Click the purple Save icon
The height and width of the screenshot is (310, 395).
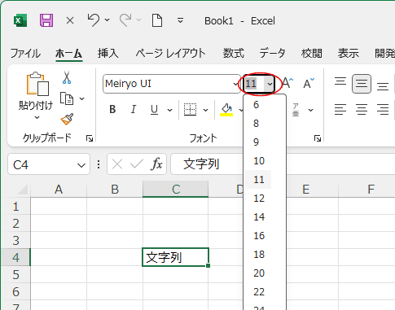tap(46, 20)
